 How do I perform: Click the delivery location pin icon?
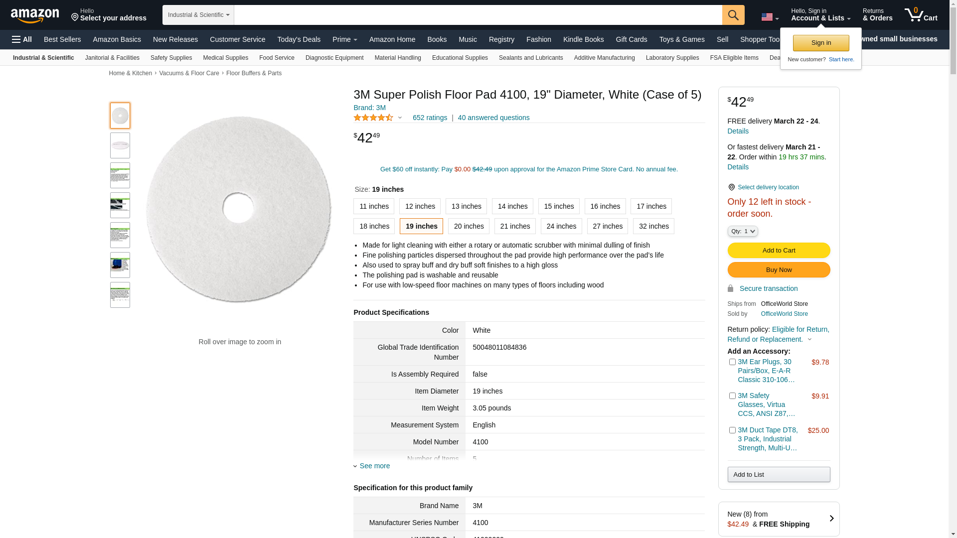[731, 187]
